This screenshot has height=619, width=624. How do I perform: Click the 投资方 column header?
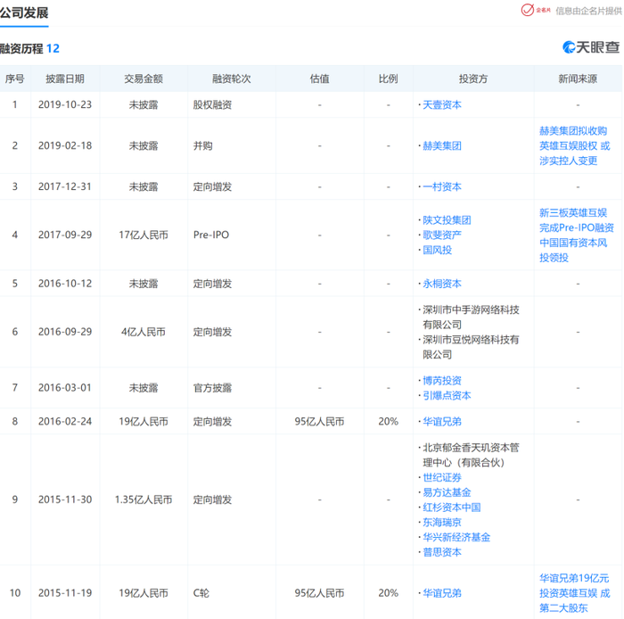pyautogui.click(x=473, y=78)
